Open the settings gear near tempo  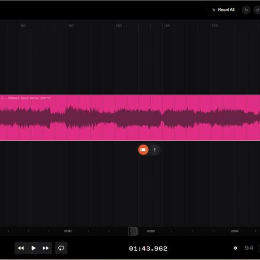pos(236,248)
